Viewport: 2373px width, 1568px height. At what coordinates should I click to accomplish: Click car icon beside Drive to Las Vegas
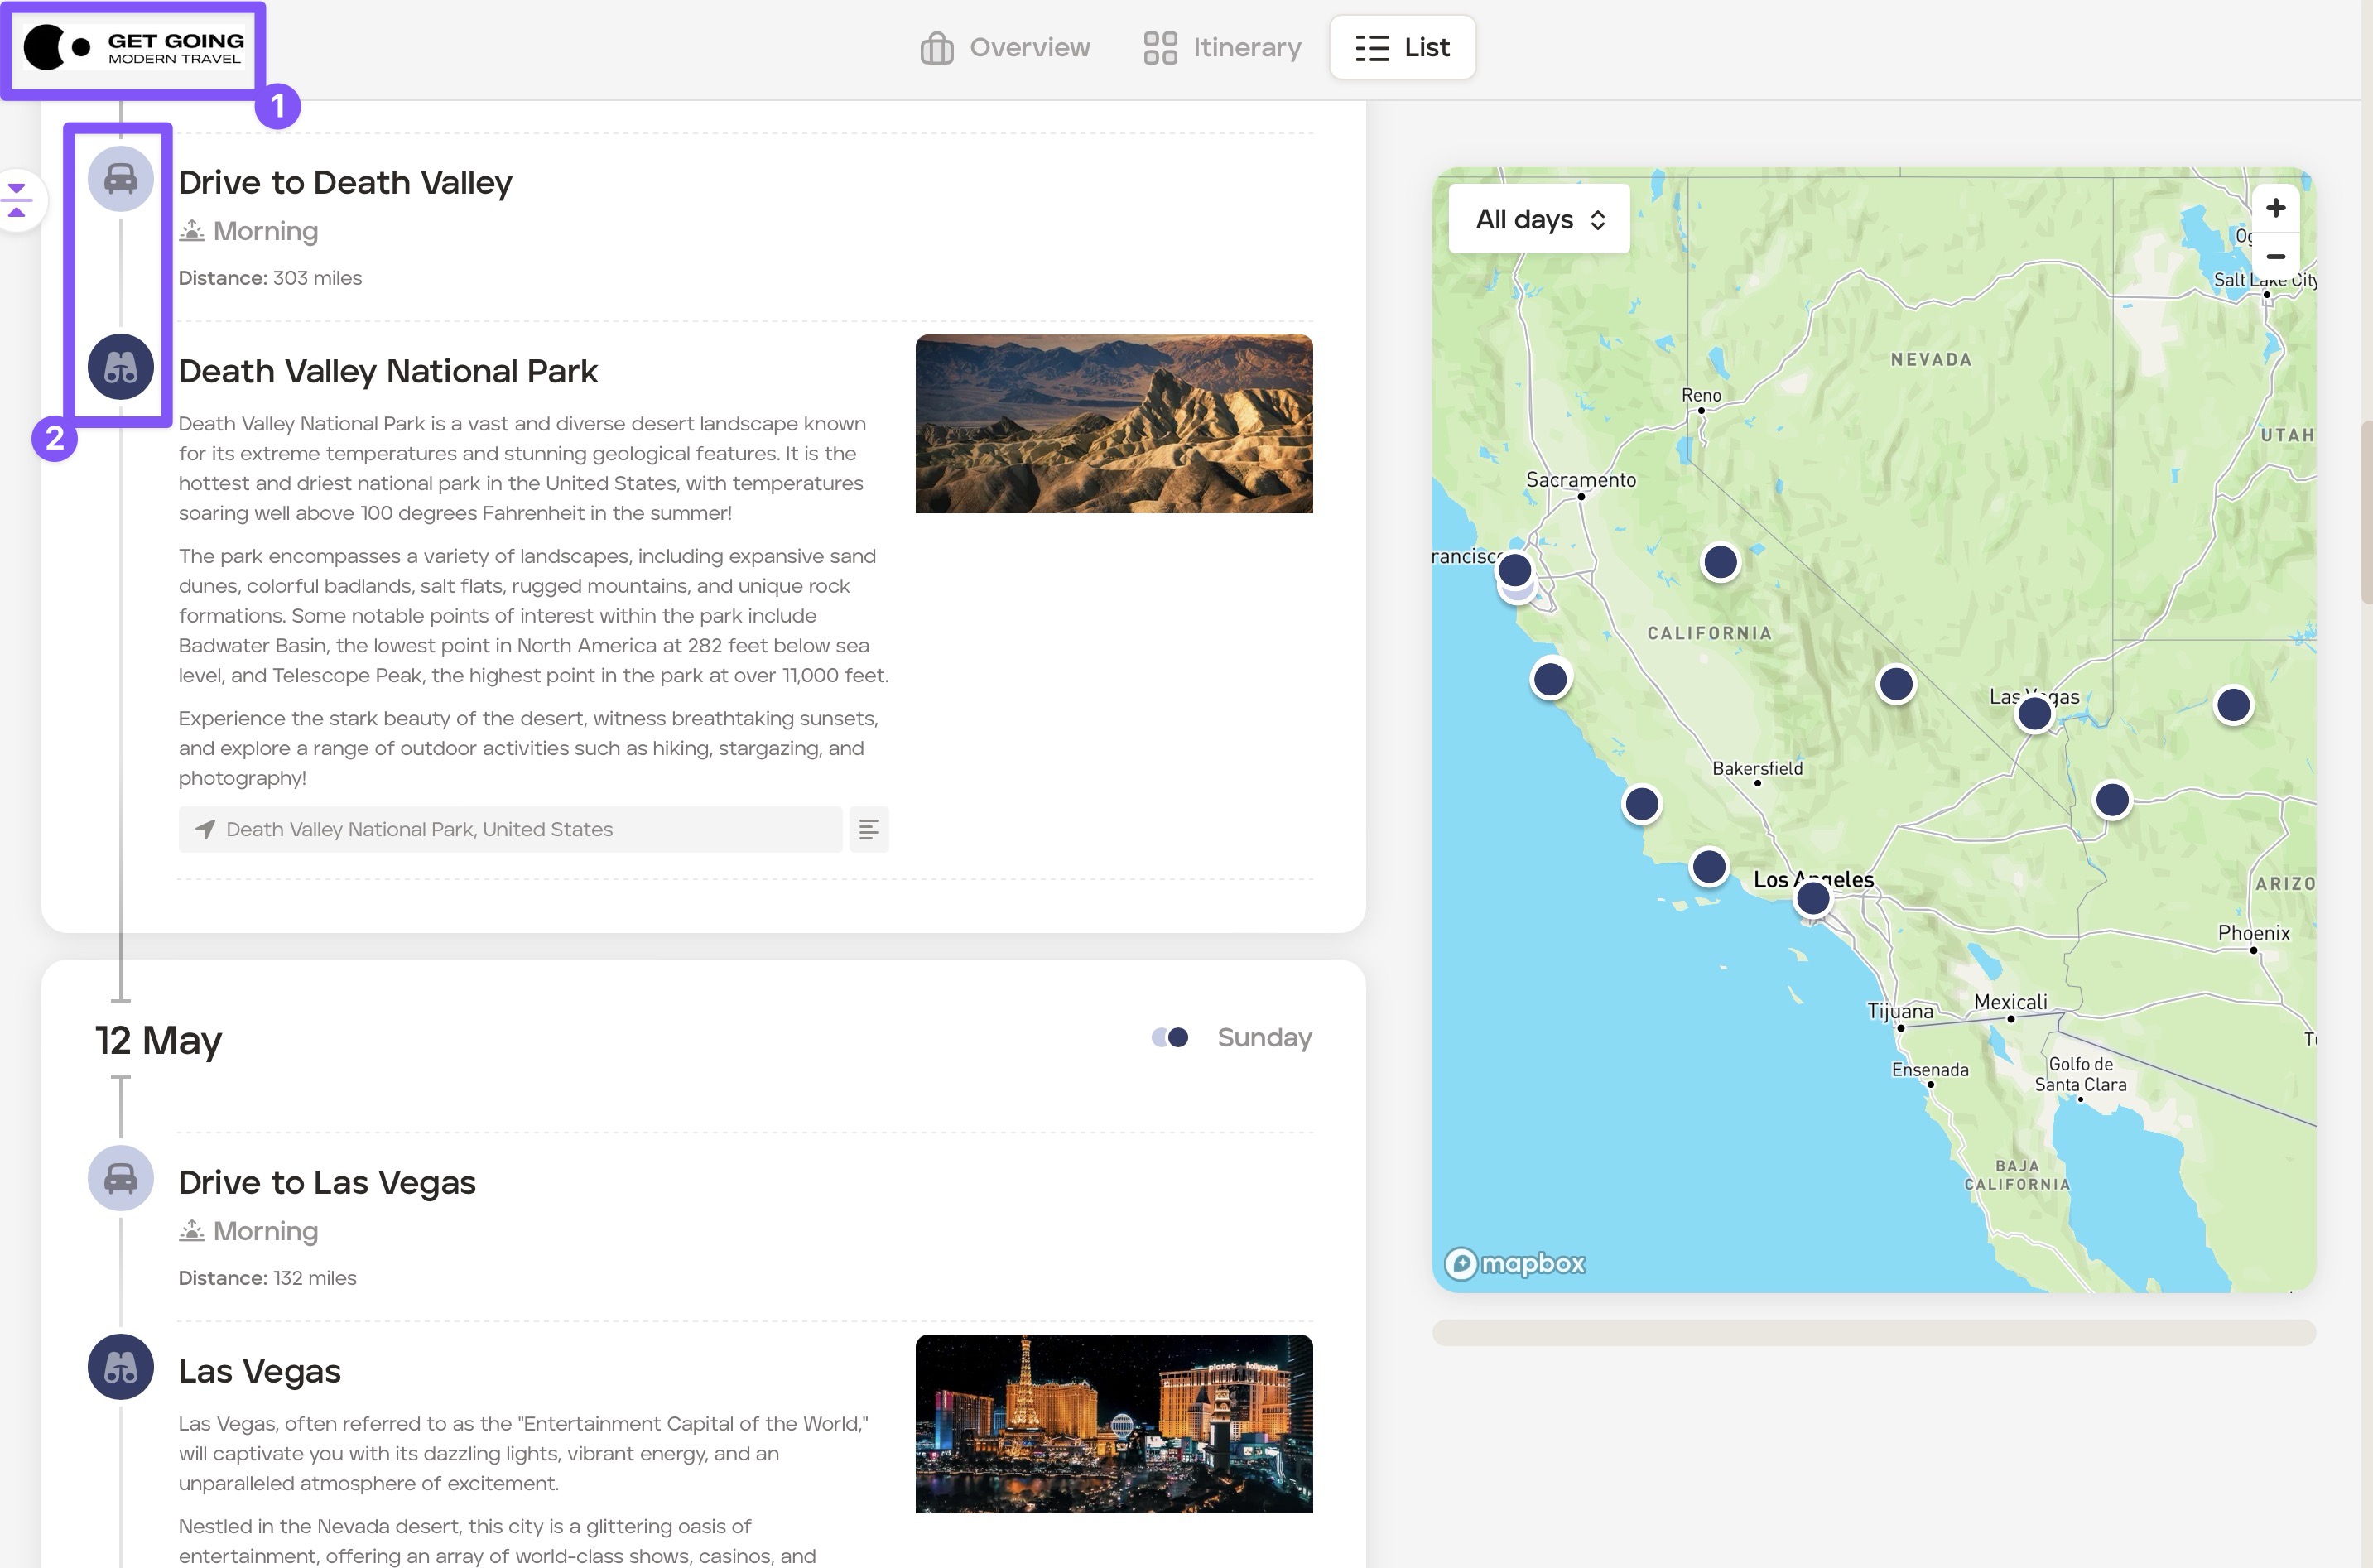120,1178
